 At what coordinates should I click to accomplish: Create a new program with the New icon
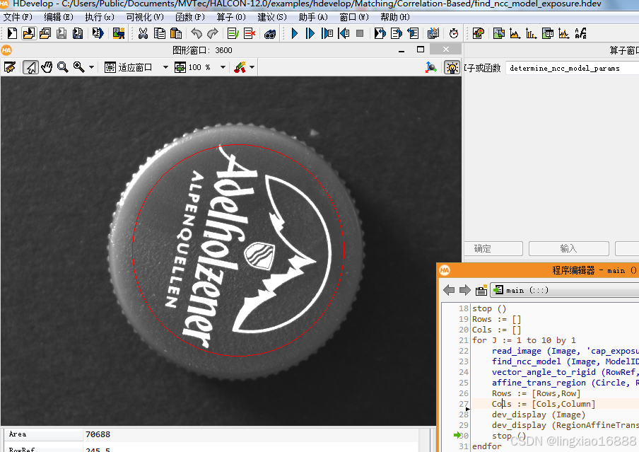click(x=12, y=33)
